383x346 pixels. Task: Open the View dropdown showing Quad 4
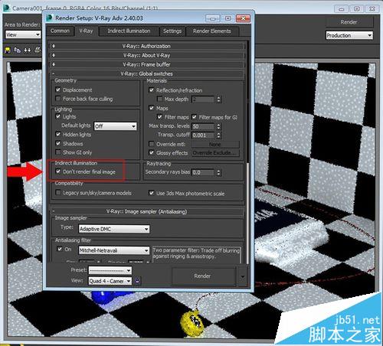[110, 281]
